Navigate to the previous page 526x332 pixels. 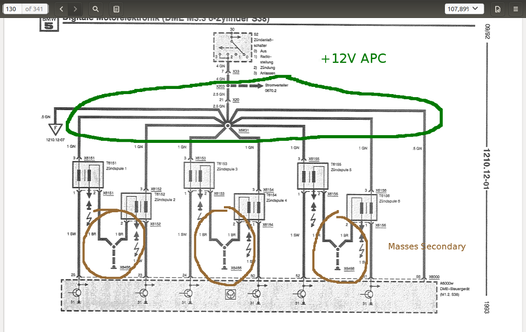[61, 9]
